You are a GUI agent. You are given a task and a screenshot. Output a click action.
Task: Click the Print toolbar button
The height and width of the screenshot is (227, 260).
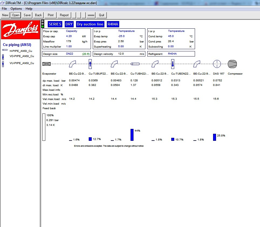(x=51, y=15)
